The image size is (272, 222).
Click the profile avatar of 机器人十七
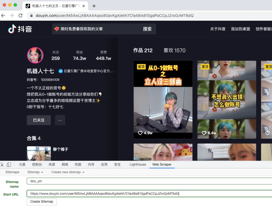pos(35,55)
